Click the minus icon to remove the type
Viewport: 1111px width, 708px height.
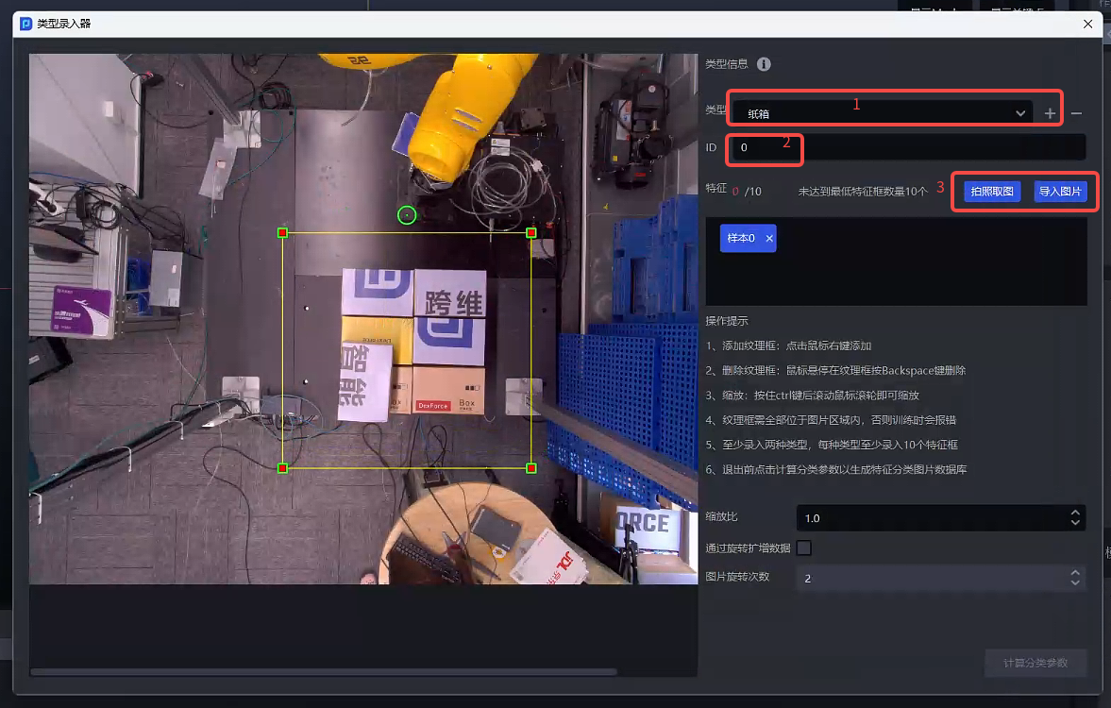1076,113
